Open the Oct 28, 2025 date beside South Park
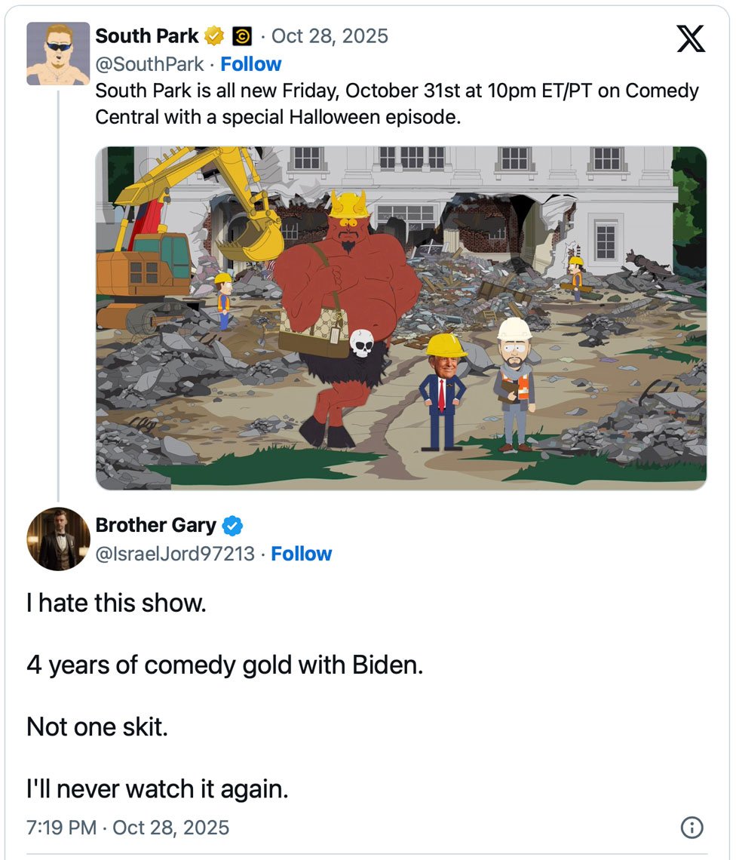This screenshot has height=860, width=739. click(x=330, y=35)
